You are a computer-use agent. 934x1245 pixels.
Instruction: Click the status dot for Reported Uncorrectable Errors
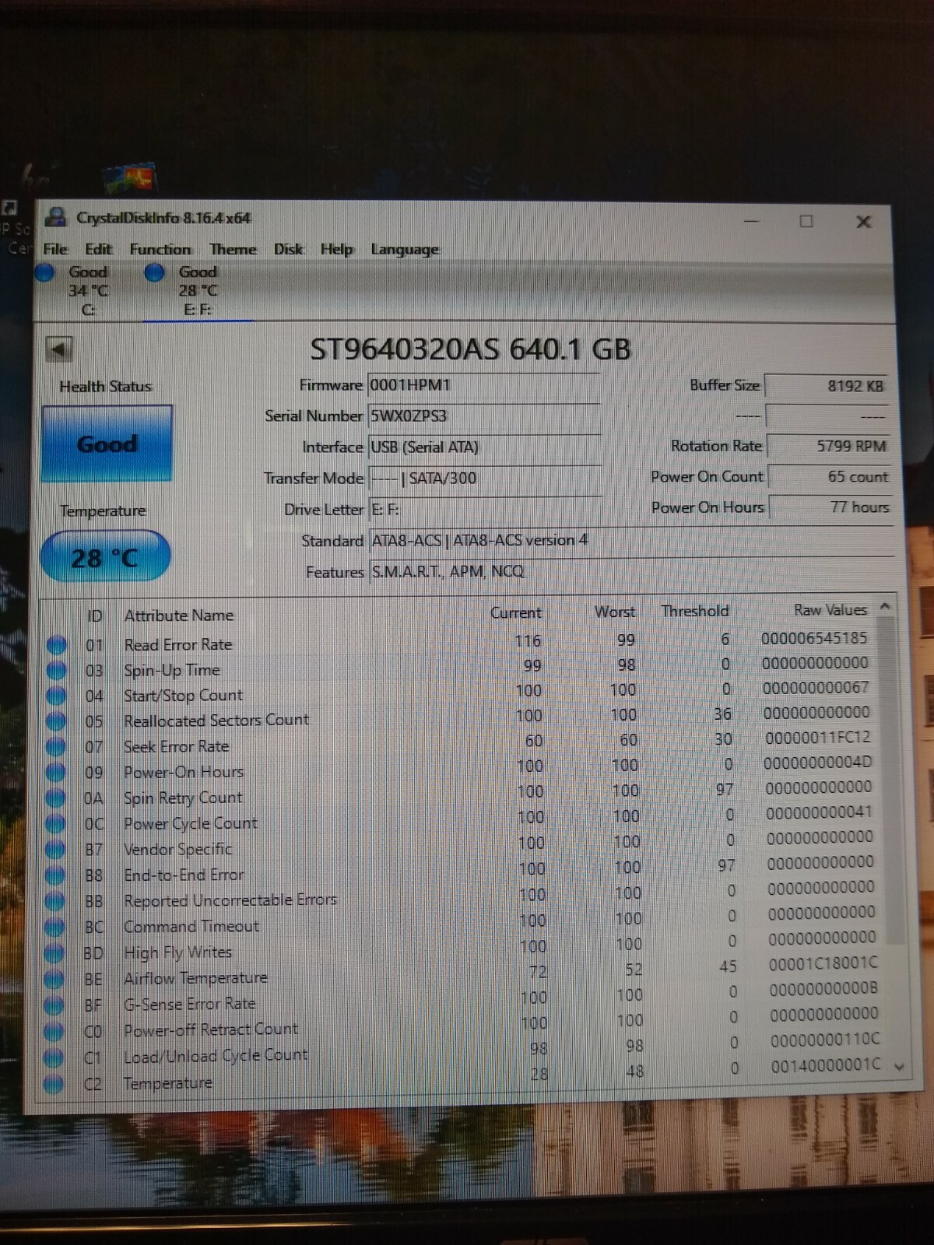(x=54, y=901)
